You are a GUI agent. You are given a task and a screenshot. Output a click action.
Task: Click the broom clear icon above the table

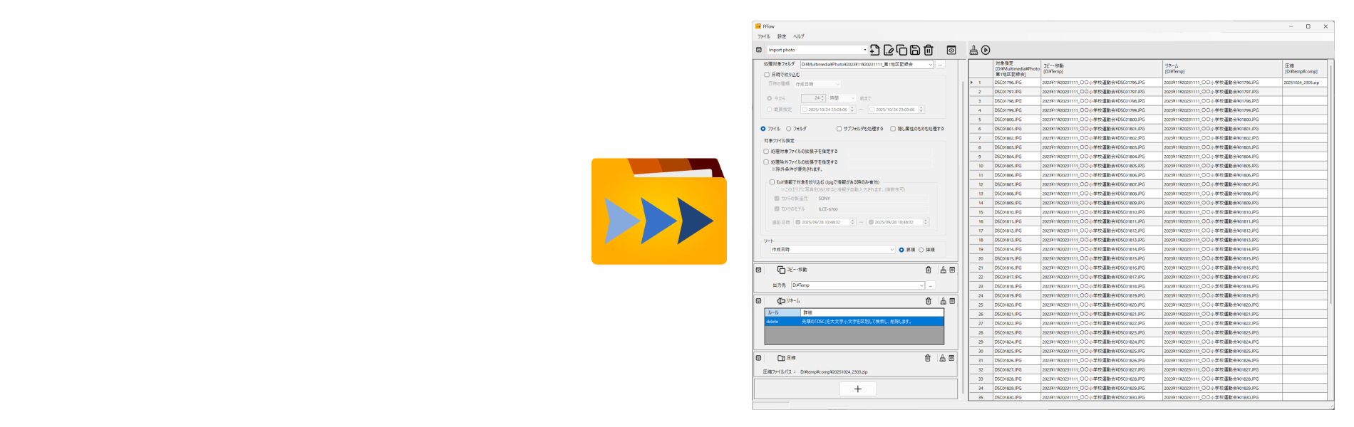973,50
